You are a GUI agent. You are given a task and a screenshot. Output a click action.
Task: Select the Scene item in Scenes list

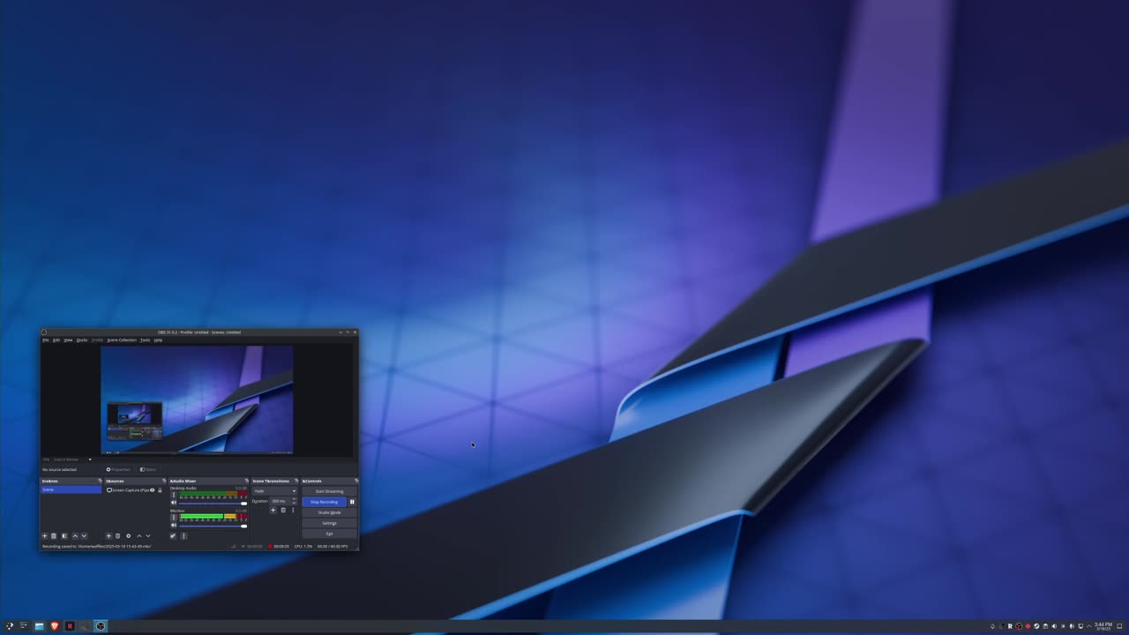(x=71, y=489)
